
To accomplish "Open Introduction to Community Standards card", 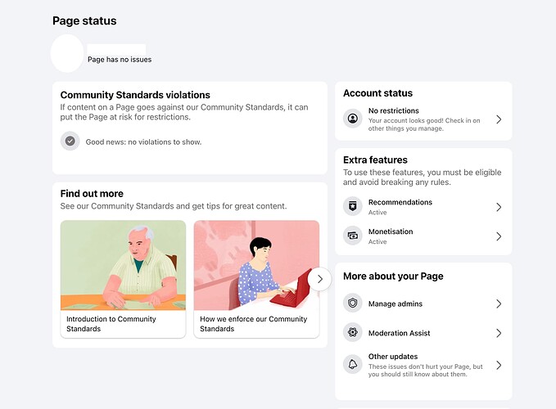I will tap(123, 279).
